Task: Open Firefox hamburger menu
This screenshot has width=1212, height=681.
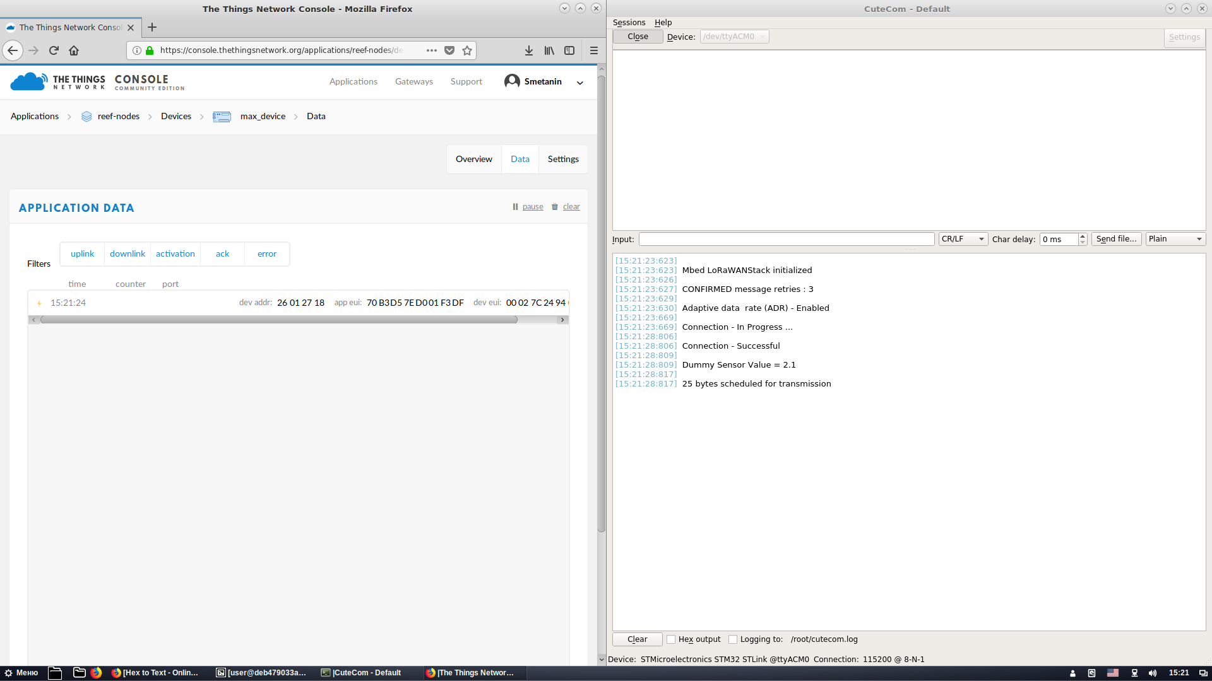Action: pos(593,50)
